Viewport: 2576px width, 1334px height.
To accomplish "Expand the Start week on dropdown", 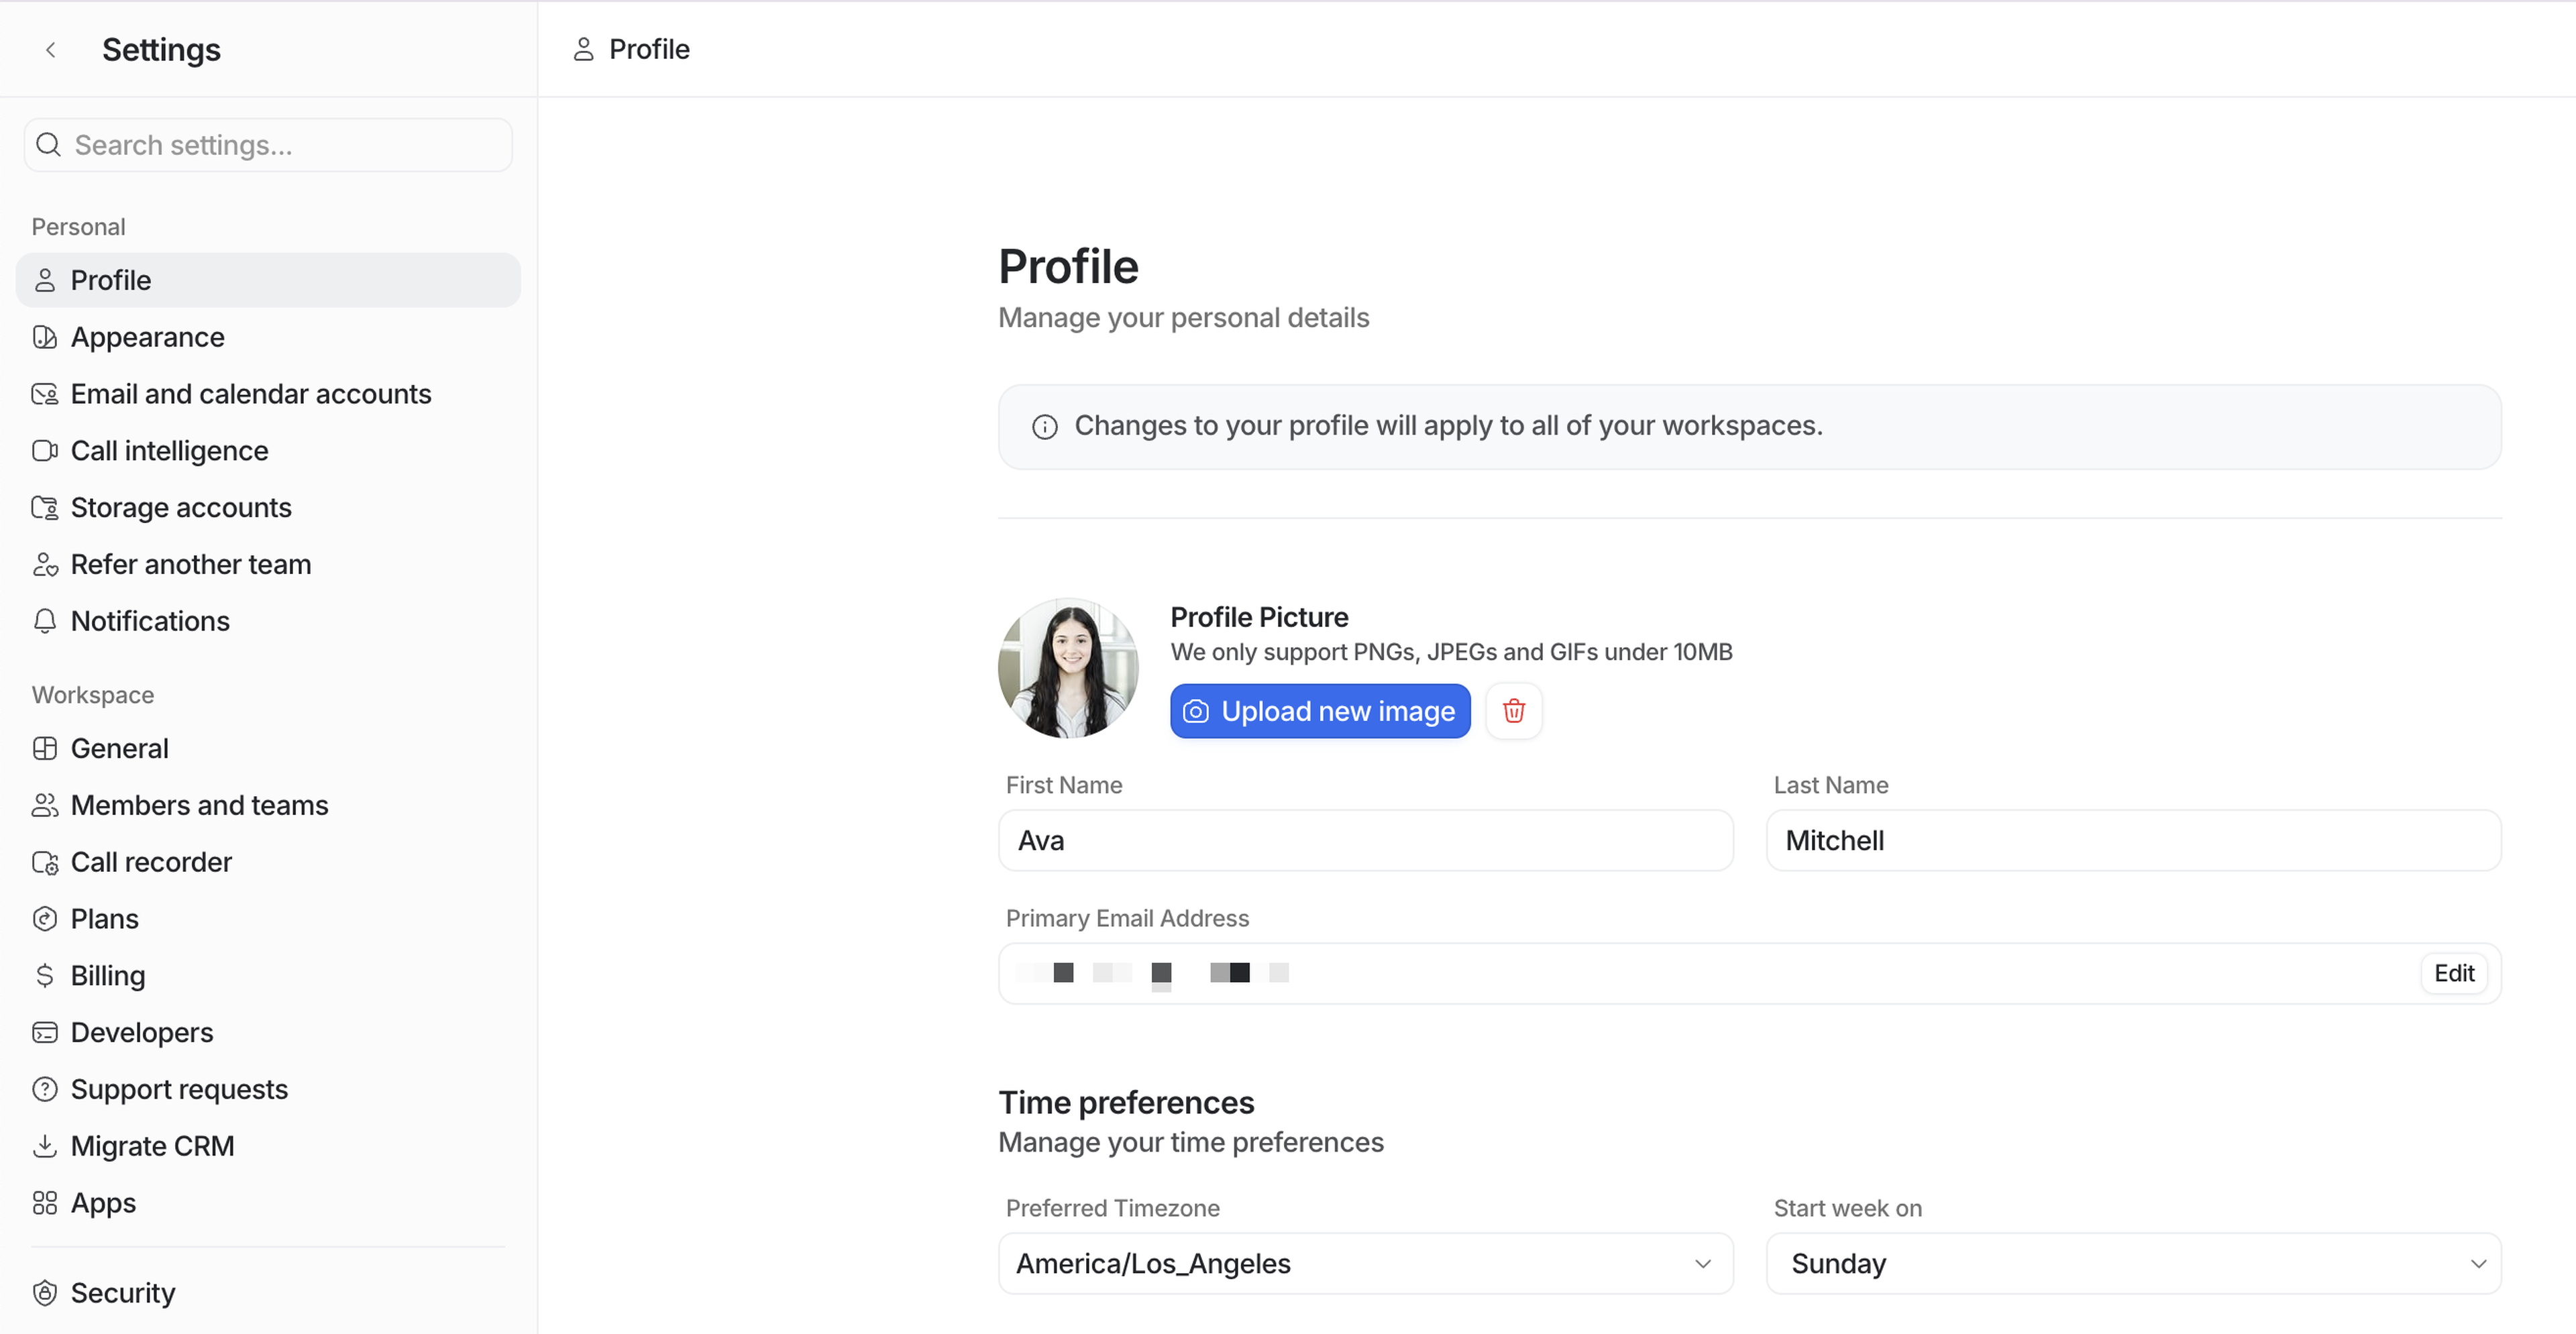I will (2133, 1264).
